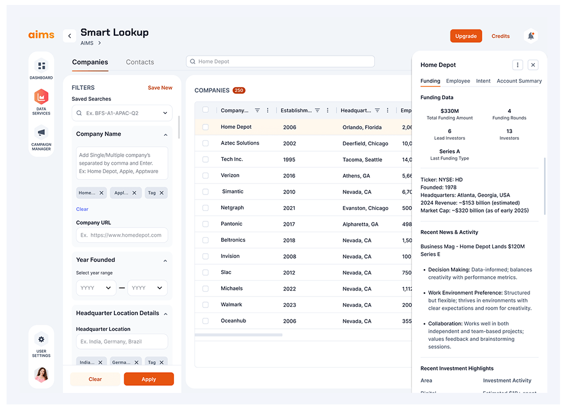Screen dimensions: 566x411
Task: Collapse the Company Name filter section
Action: [x=165, y=134]
